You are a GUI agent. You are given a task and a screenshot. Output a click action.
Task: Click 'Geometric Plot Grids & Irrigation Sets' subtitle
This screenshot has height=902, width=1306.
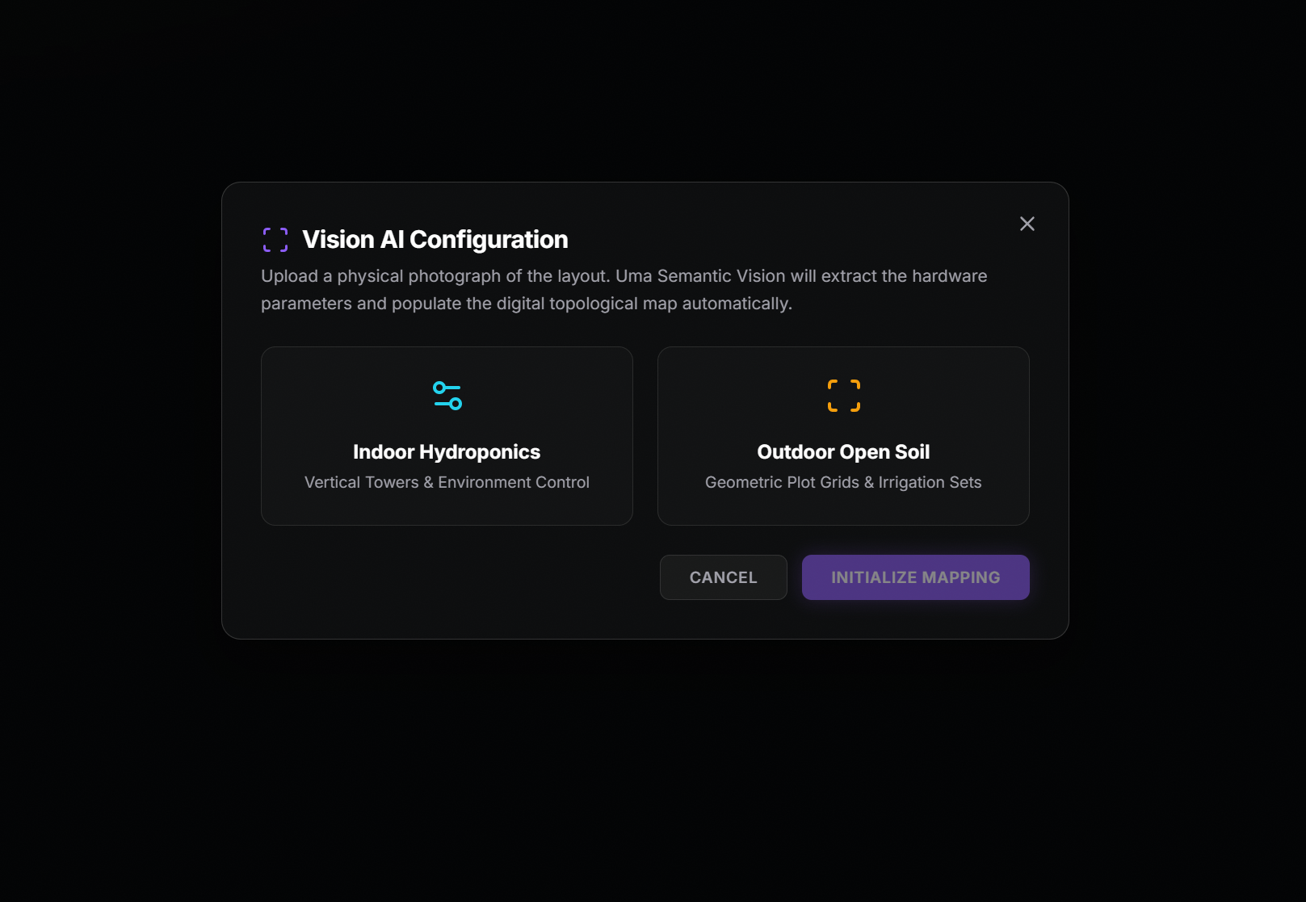(843, 482)
